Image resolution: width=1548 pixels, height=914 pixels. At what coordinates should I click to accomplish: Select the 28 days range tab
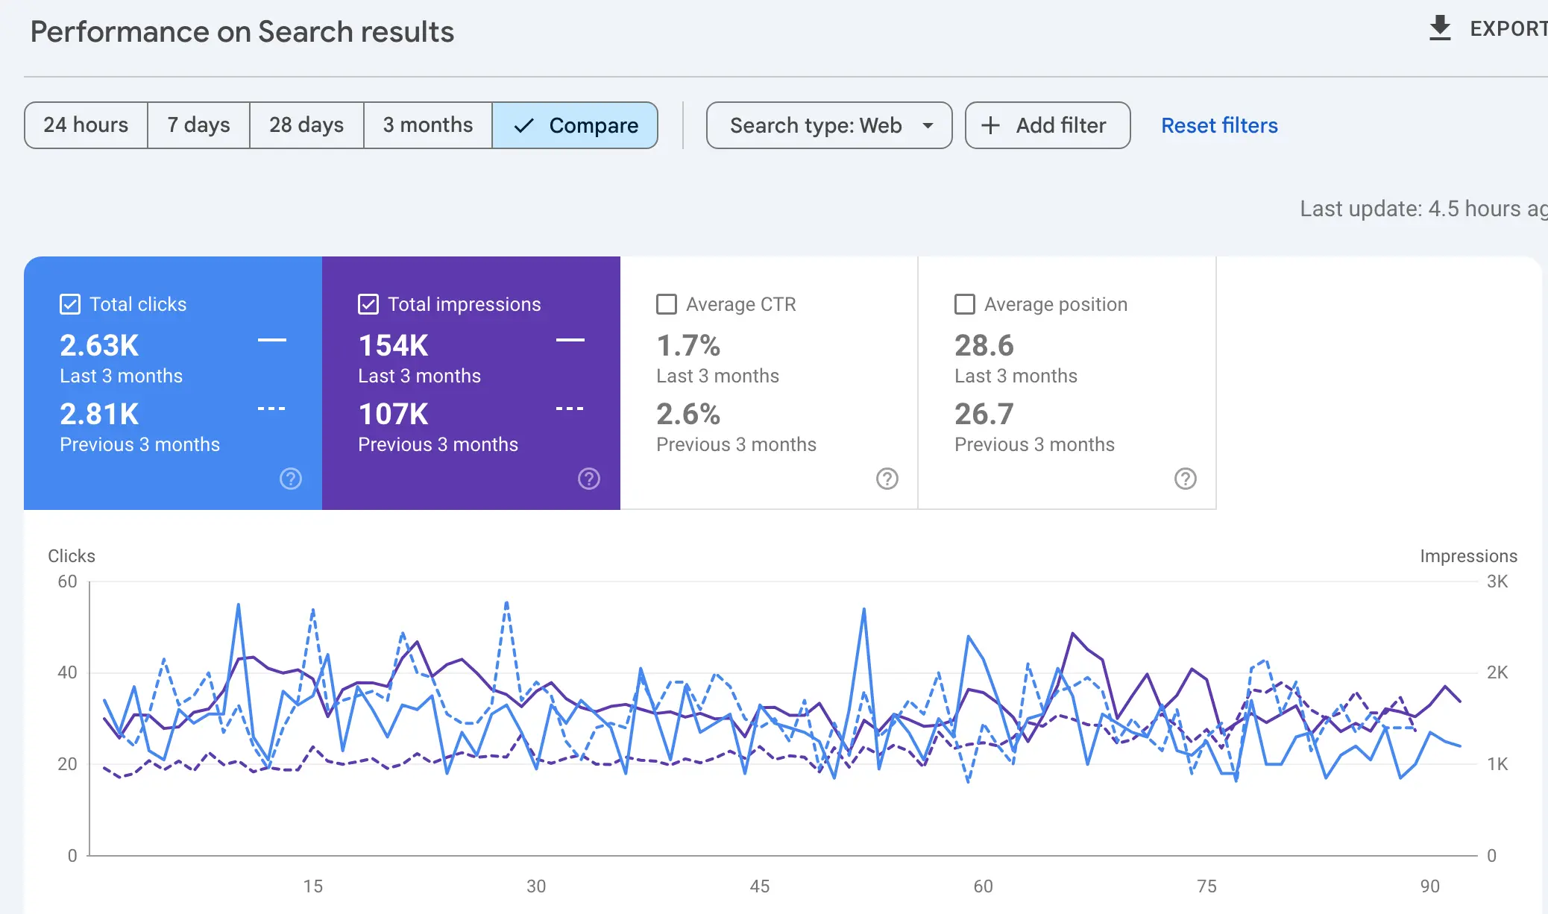click(306, 125)
